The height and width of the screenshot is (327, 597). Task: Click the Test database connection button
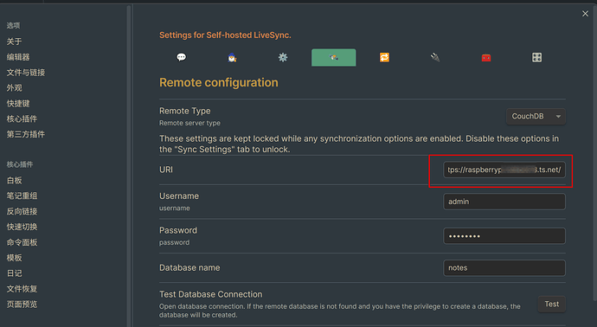552,305
